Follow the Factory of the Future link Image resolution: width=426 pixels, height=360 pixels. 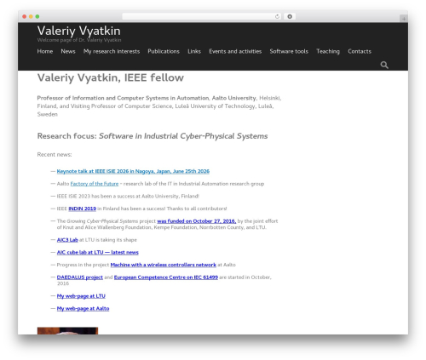[x=95, y=184]
